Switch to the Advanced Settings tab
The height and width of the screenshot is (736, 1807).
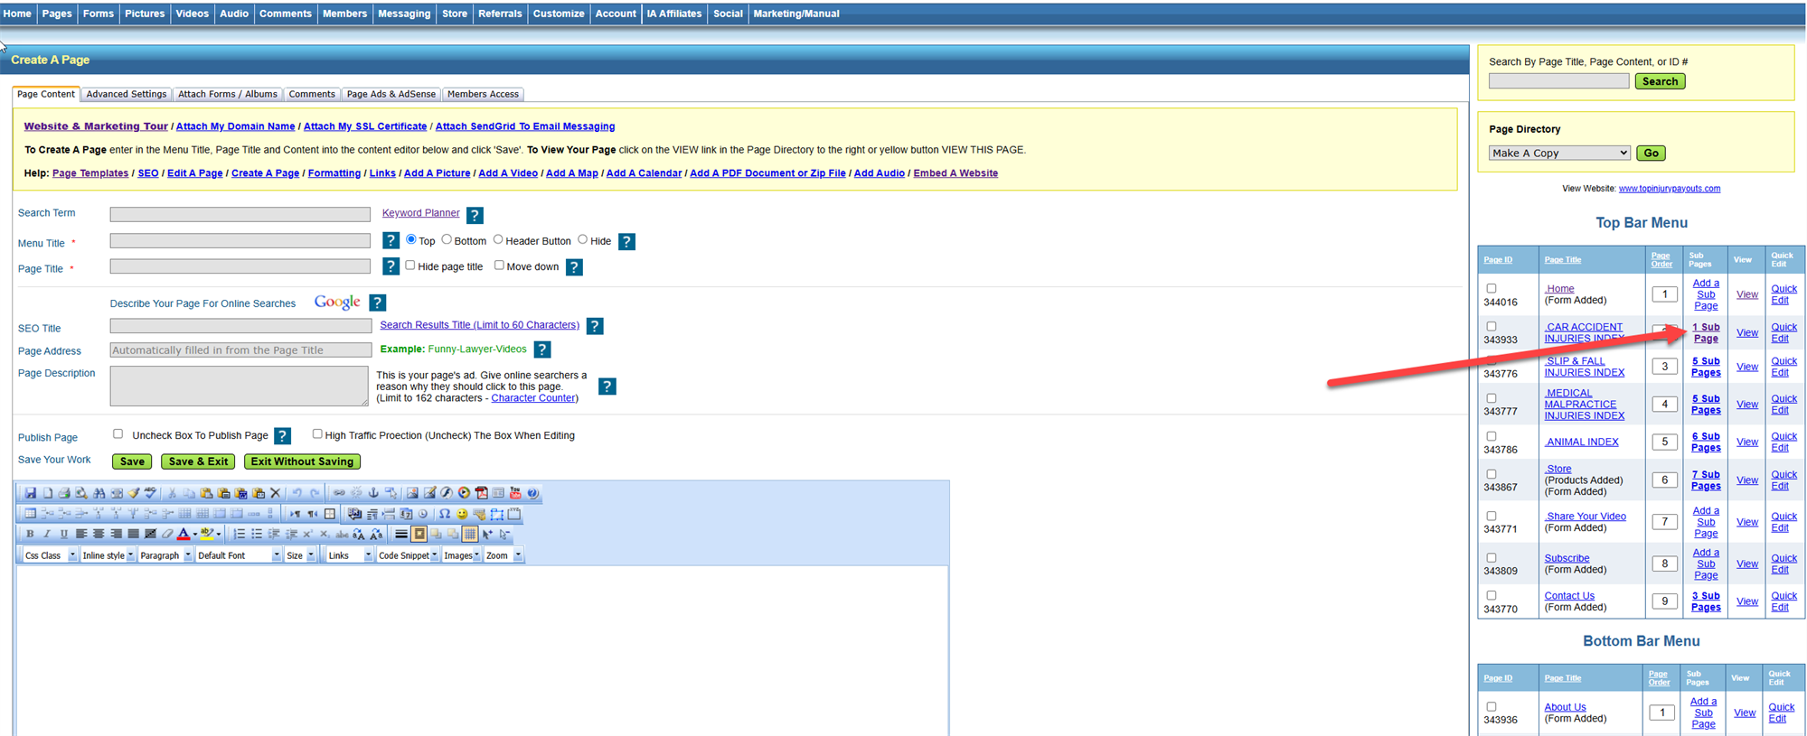click(127, 94)
